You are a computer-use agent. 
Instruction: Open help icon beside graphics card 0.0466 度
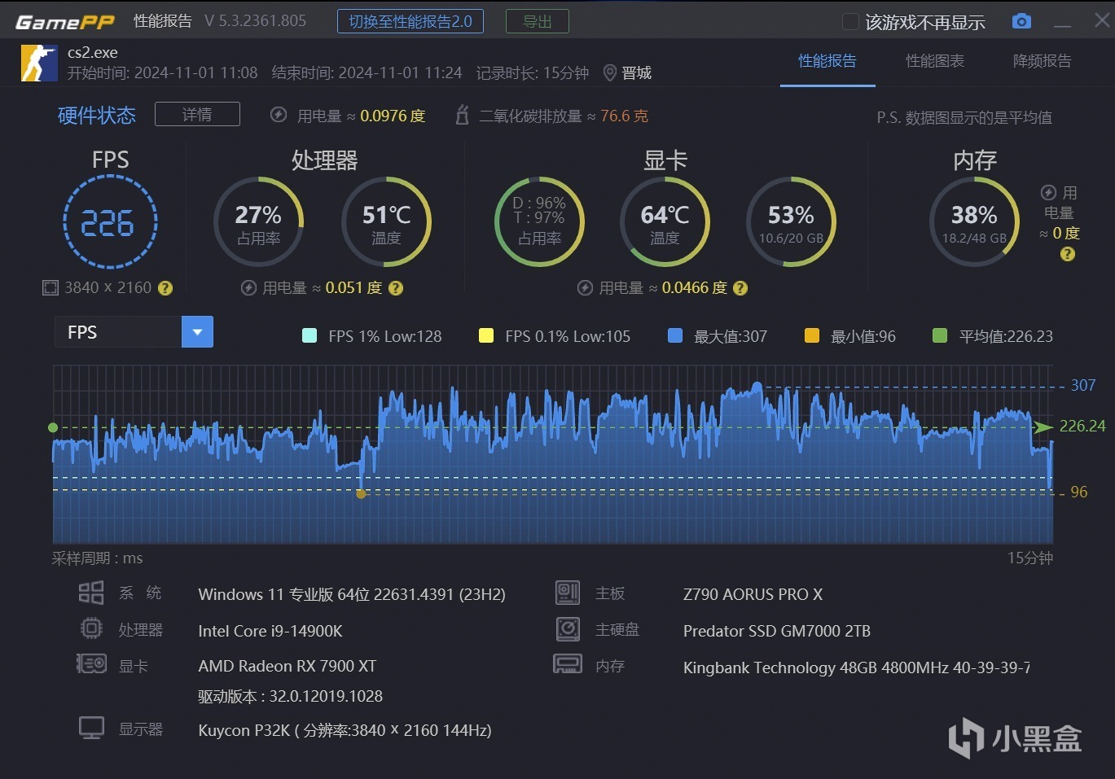click(x=740, y=287)
